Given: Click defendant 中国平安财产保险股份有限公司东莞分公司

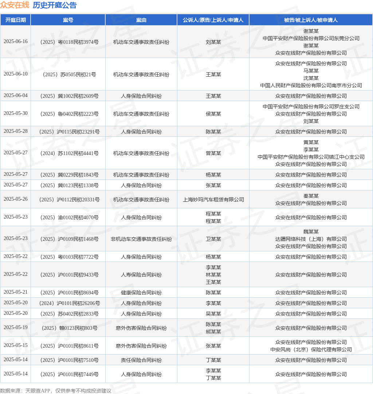Looking at the screenshot, I should (x=311, y=38).
